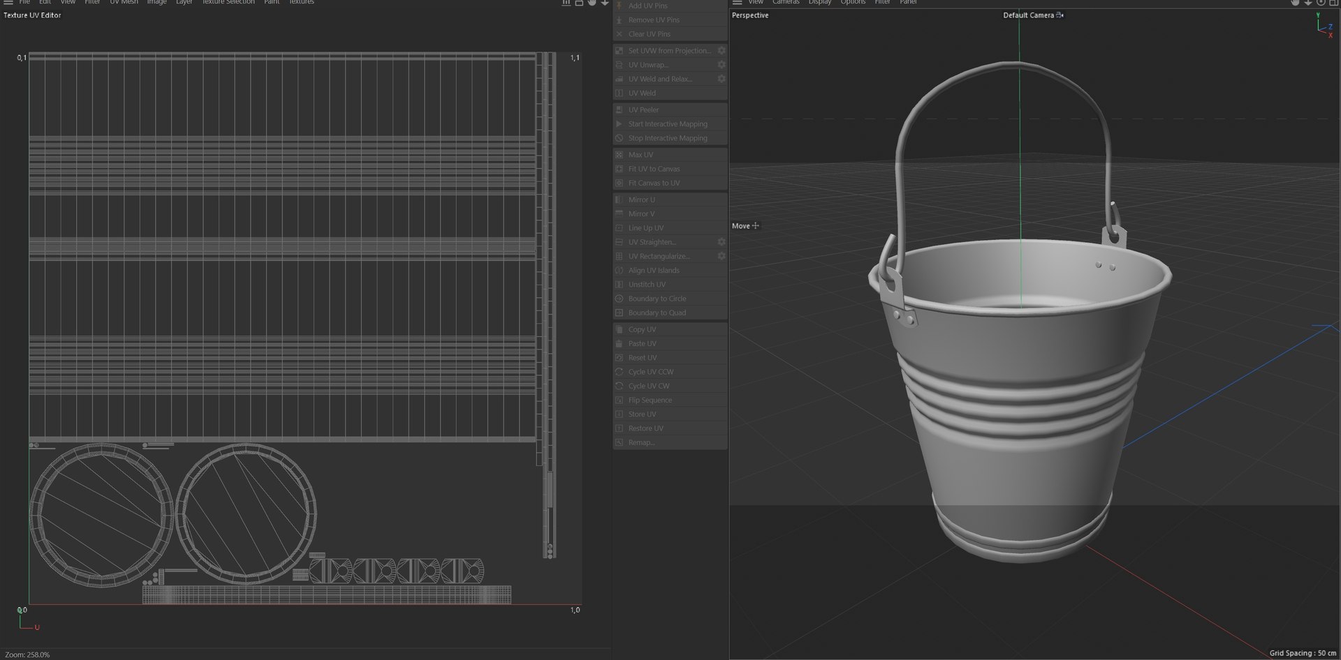
Task: Select the Flip Sequence command
Action: pos(670,400)
